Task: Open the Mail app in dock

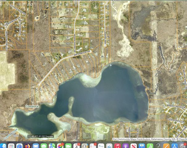Action: 36,146
